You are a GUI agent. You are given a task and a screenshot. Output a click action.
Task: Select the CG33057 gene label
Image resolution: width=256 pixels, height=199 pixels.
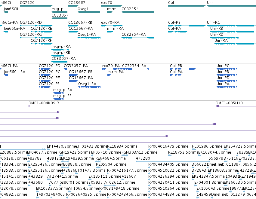coord(60,15)
